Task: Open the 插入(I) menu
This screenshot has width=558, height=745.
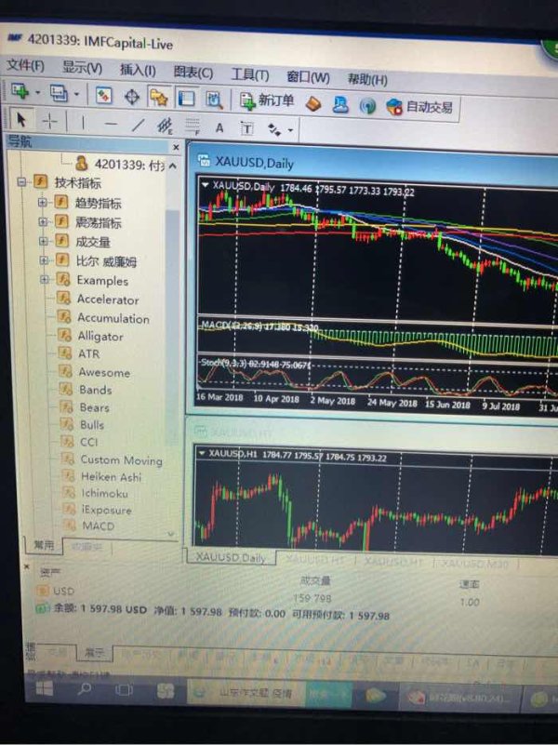Action: [x=138, y=70]
